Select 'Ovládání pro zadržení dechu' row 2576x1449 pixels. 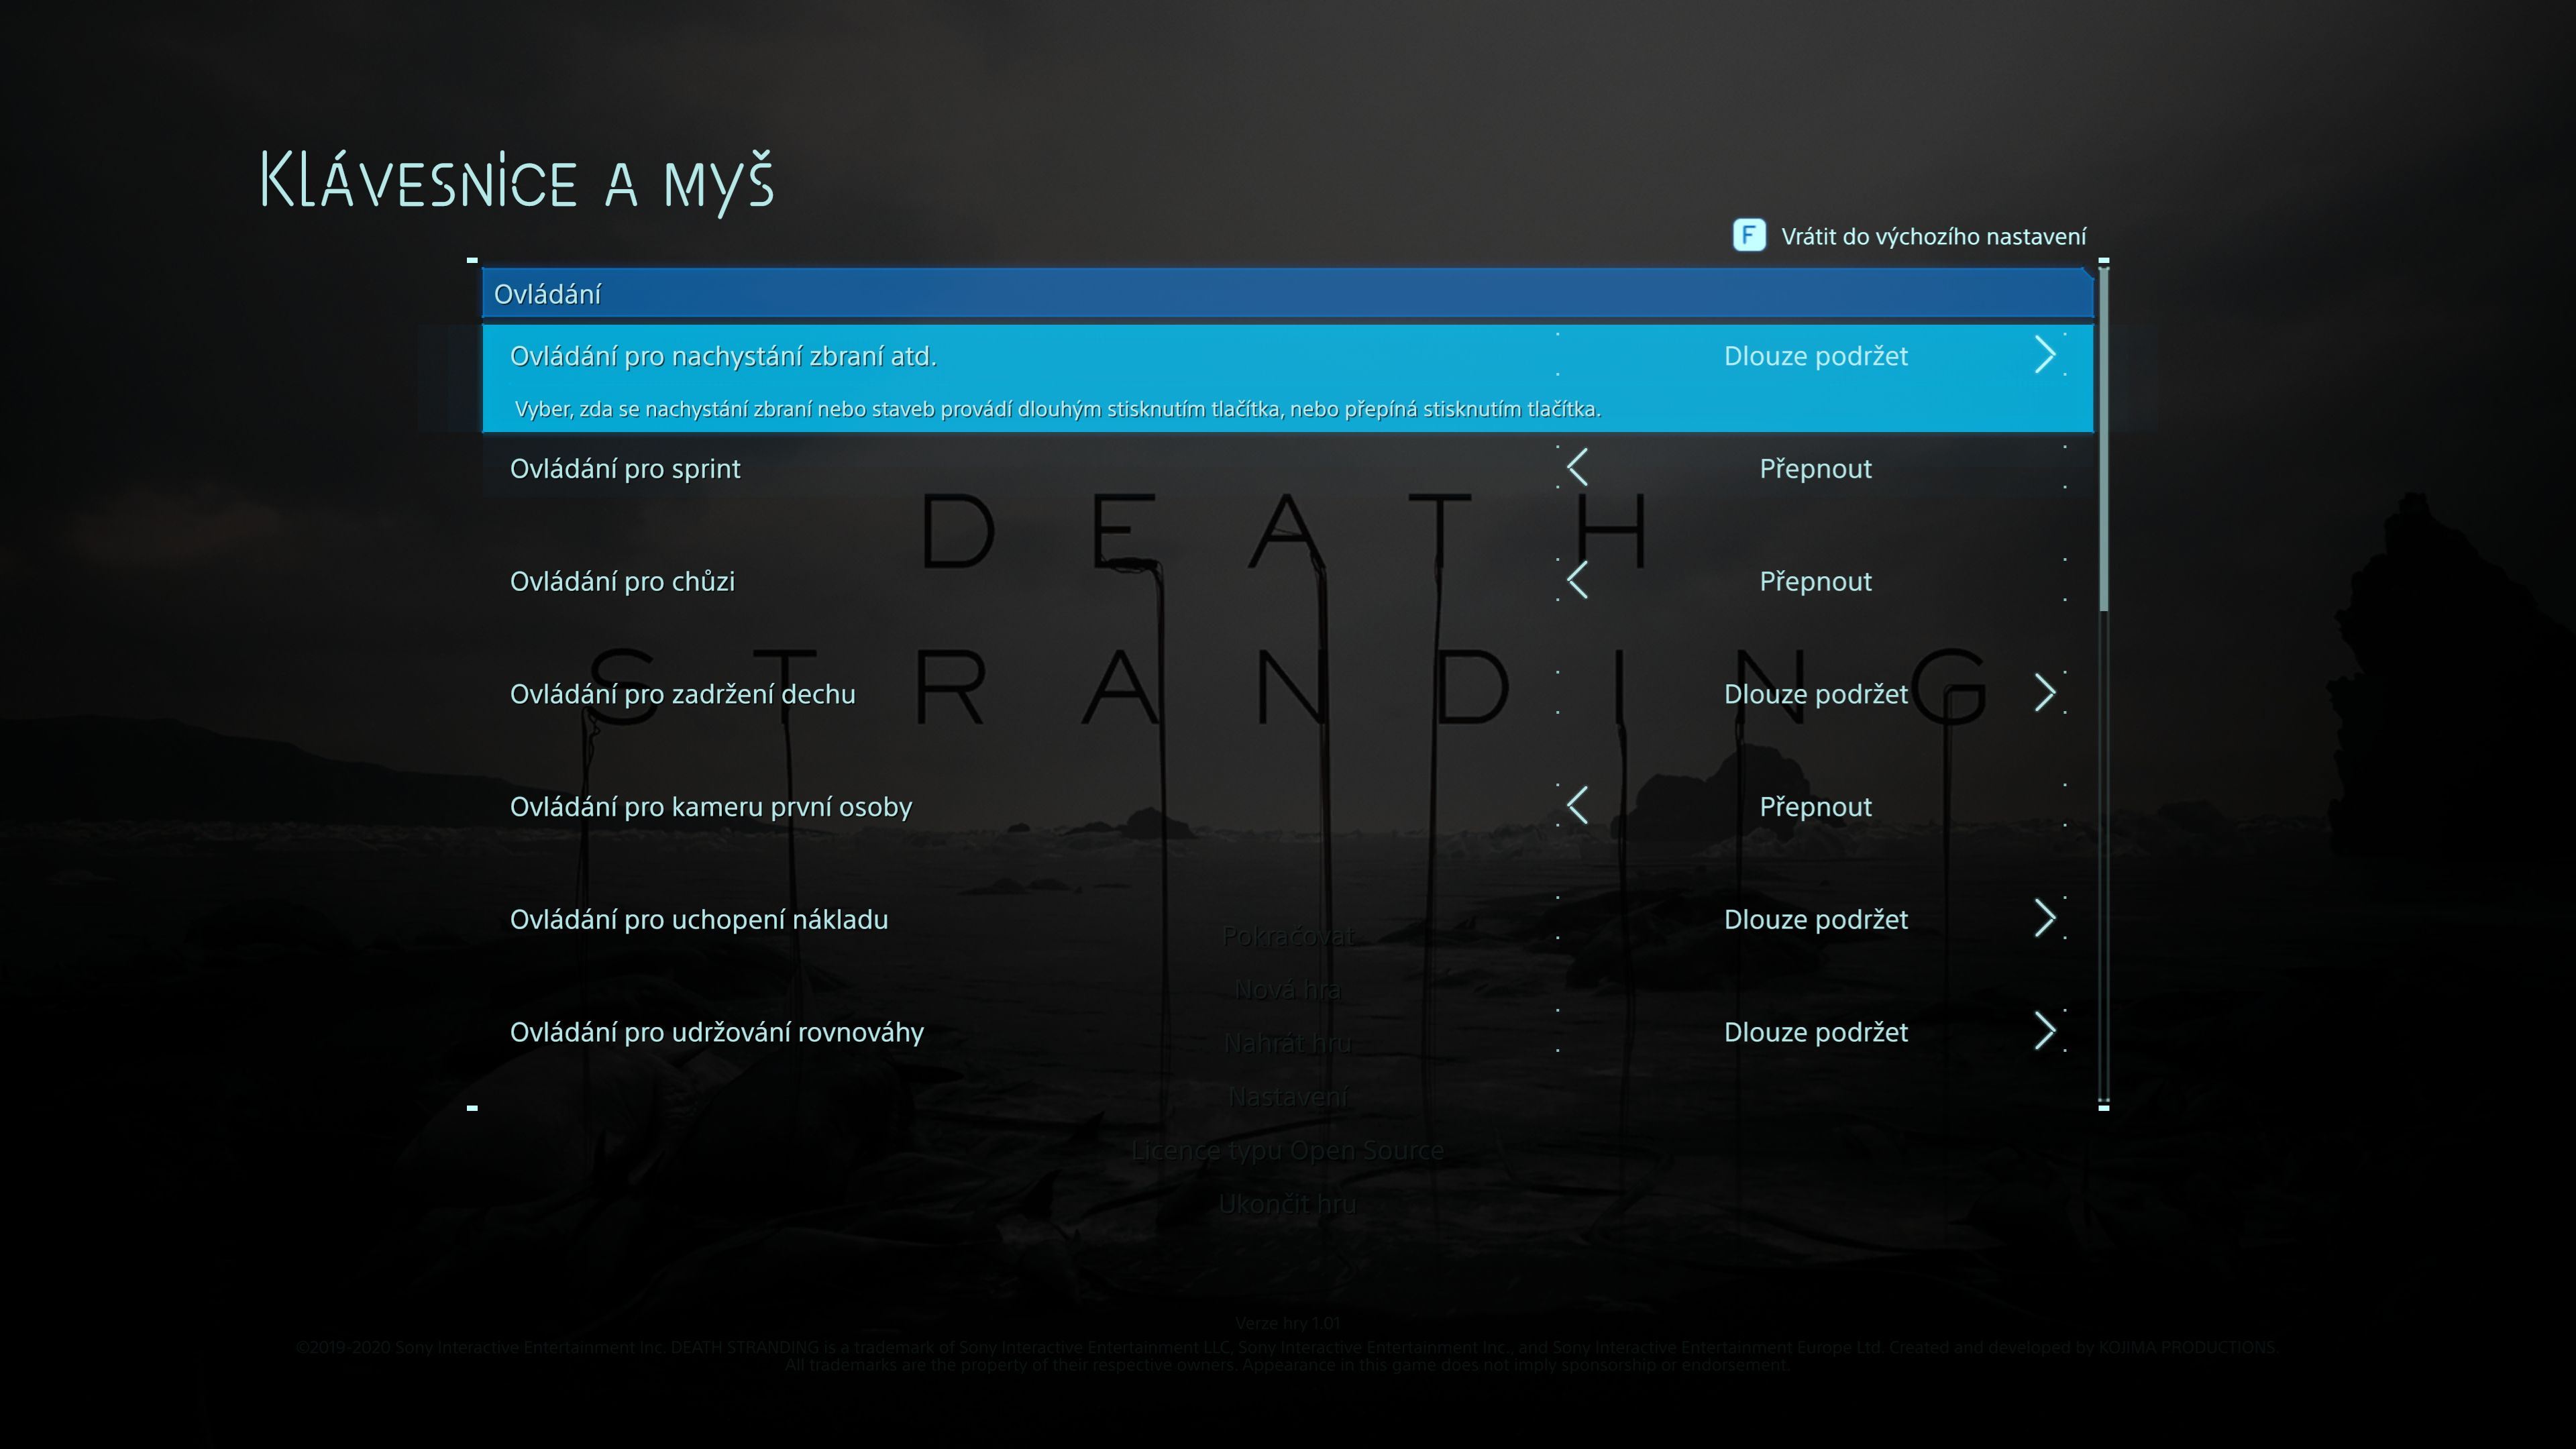pyautogui.click(x=1287, y=694)
